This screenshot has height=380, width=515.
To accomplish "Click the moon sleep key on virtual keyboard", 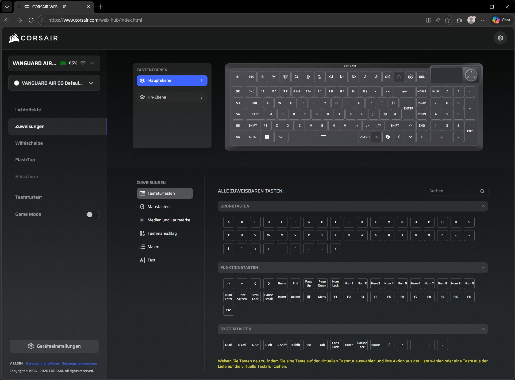I will 319,77.
